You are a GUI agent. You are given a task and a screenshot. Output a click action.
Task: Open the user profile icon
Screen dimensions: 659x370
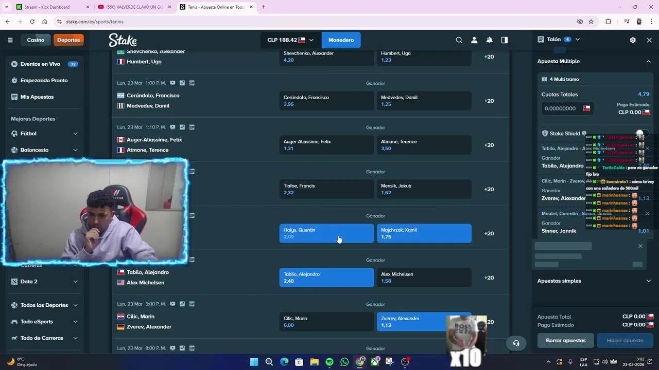[x=474, y=40]
